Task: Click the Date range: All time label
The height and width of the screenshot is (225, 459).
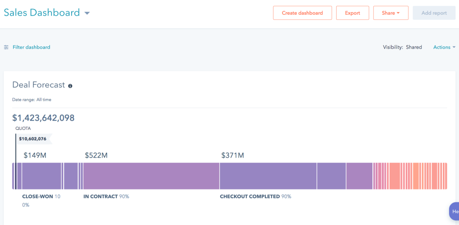Action: pyautogui.click(x=32, y=100)
